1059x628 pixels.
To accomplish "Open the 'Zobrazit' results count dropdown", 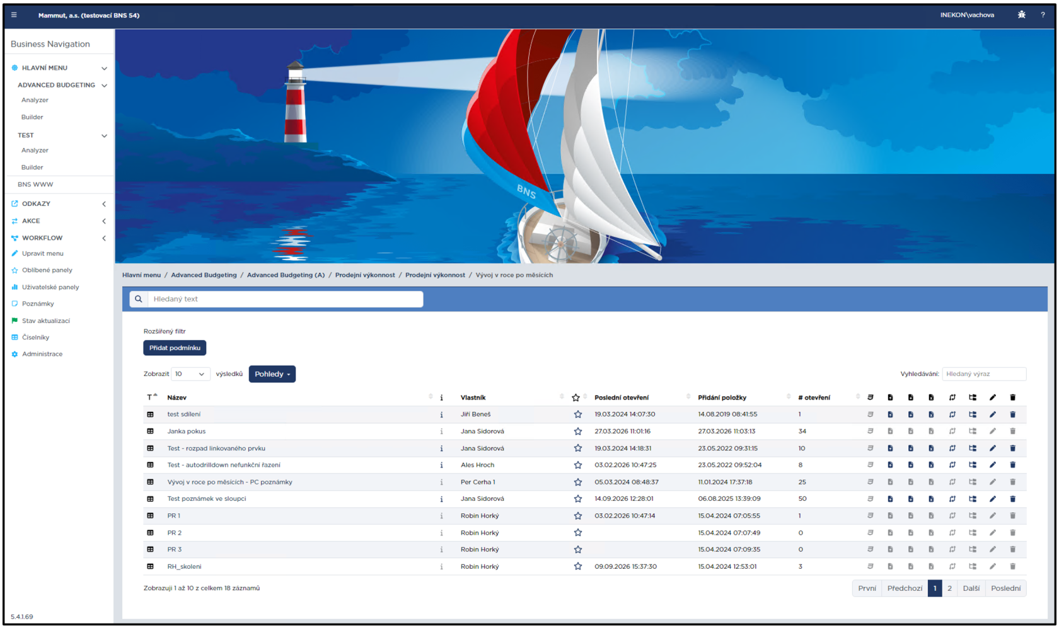I will pyautogui.click(x=190, y=374).
